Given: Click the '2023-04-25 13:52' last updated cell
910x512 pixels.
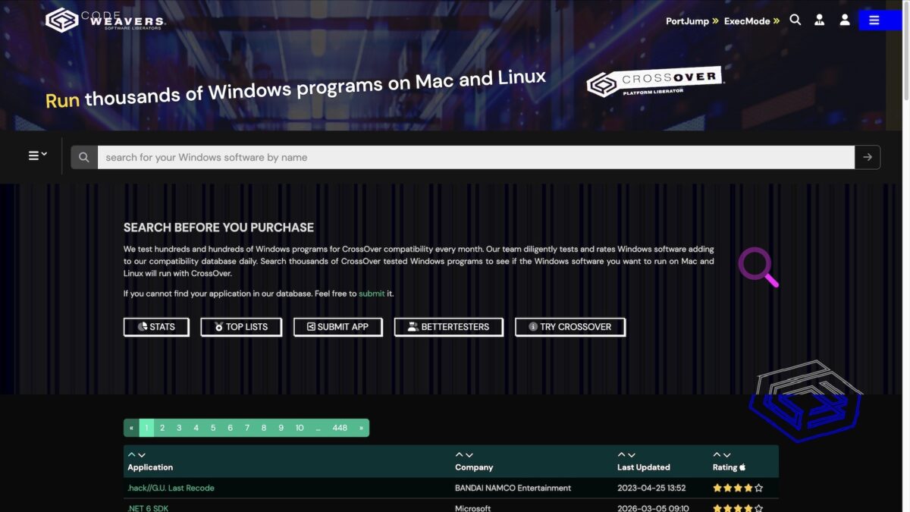Looking at the screenshot, I should pos(651,488).
